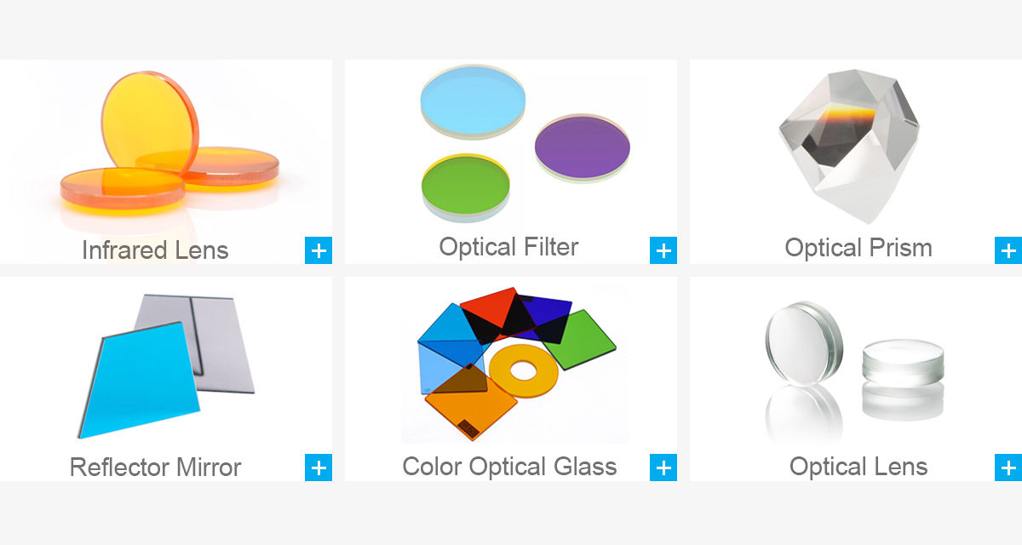Open the Color Optical Glass plus icon
1022x545 pixels.
(x=663, y=468)
